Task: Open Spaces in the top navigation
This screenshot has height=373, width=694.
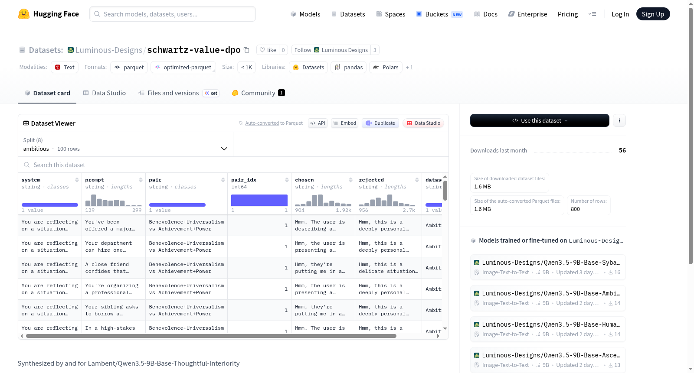Action: [391, 14]
